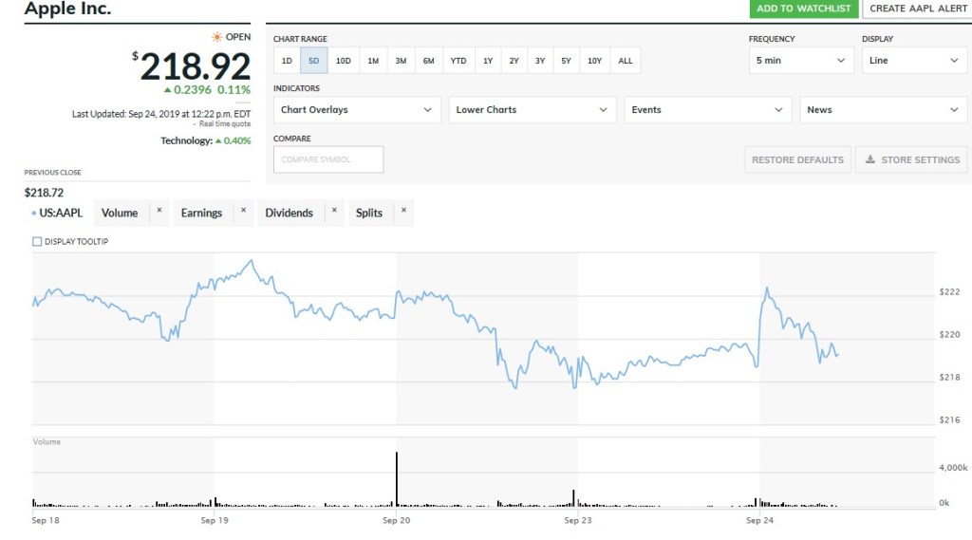Remove the Splits indicator chip
Image resolution: width=972 pixels, height=540 pixels.
(x=403, y=210)
